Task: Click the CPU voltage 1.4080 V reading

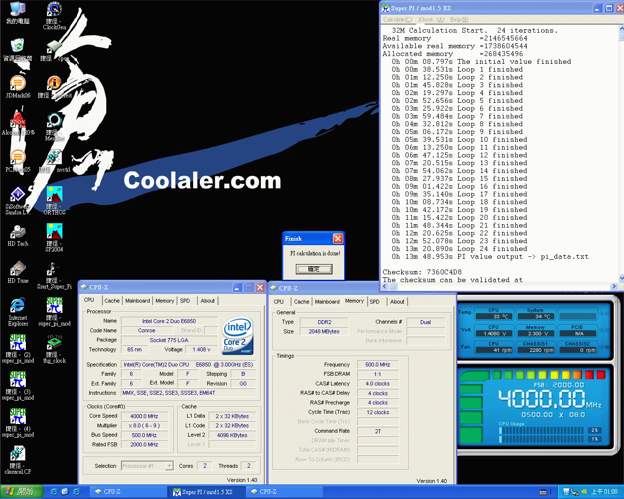Action: click(494, 334)
